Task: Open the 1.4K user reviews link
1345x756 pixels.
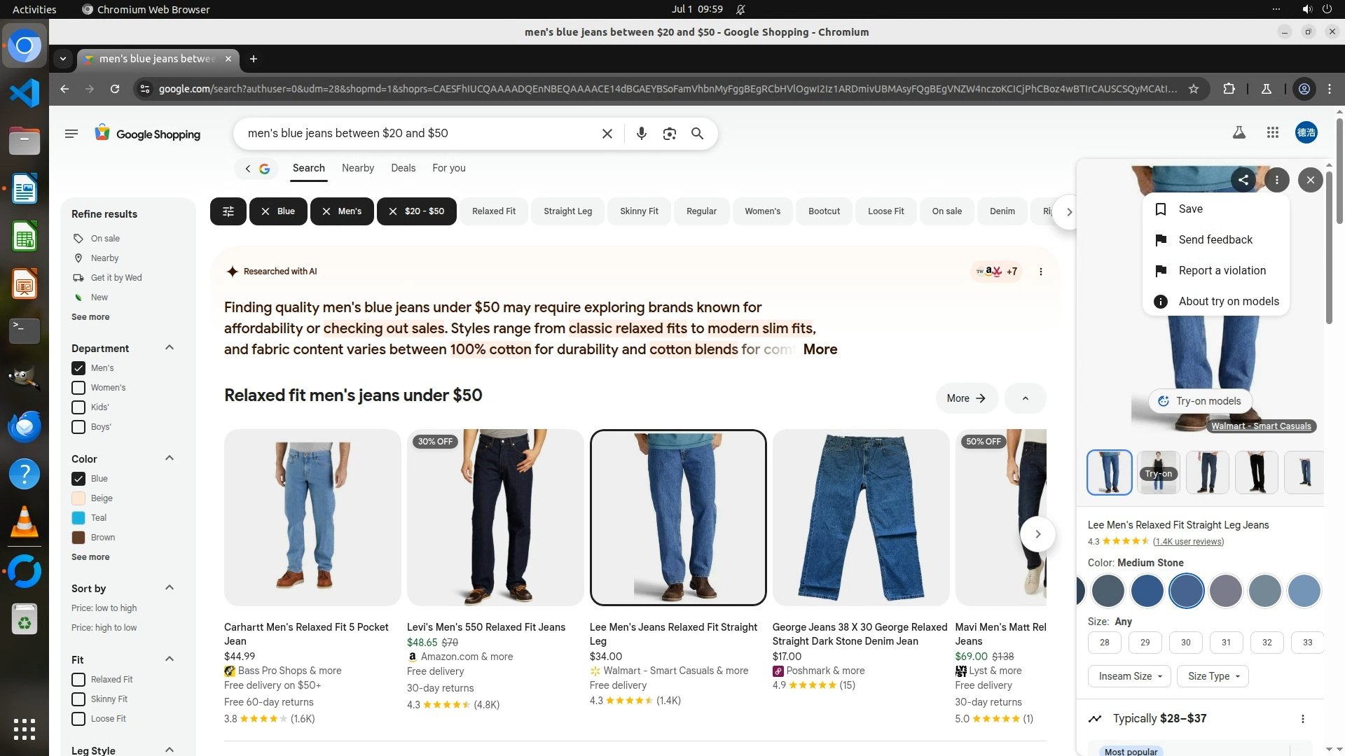Action: pos(1188,542)
